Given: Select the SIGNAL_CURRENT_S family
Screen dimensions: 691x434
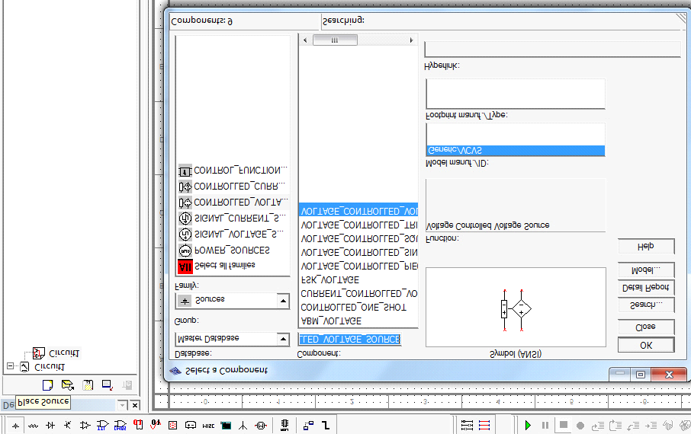Looking at the screenshot, I should (233, 219).
